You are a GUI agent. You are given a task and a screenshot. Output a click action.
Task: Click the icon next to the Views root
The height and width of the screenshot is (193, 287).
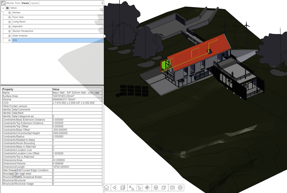[7, 8]
